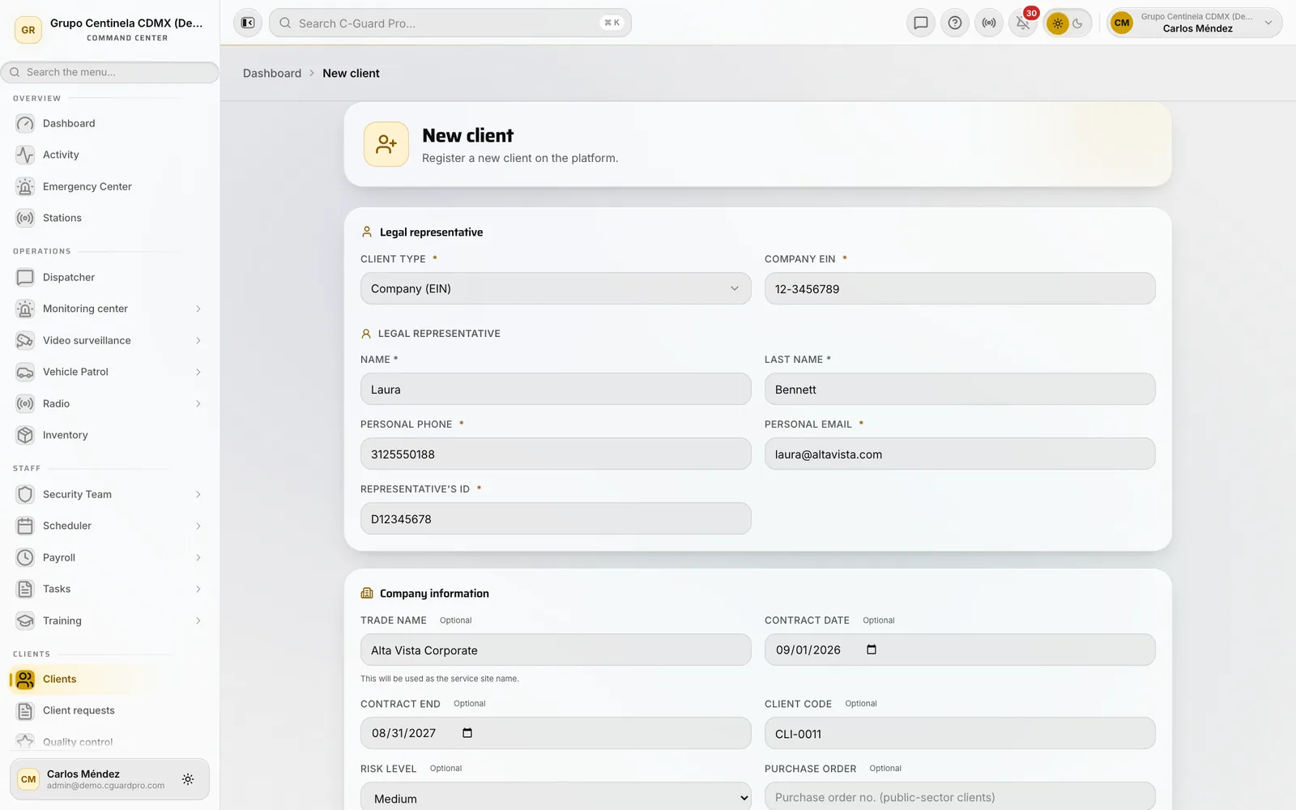Switch to dark theme moon icon
Screen dimensions: 1296x810
(x=1078, y=23)
